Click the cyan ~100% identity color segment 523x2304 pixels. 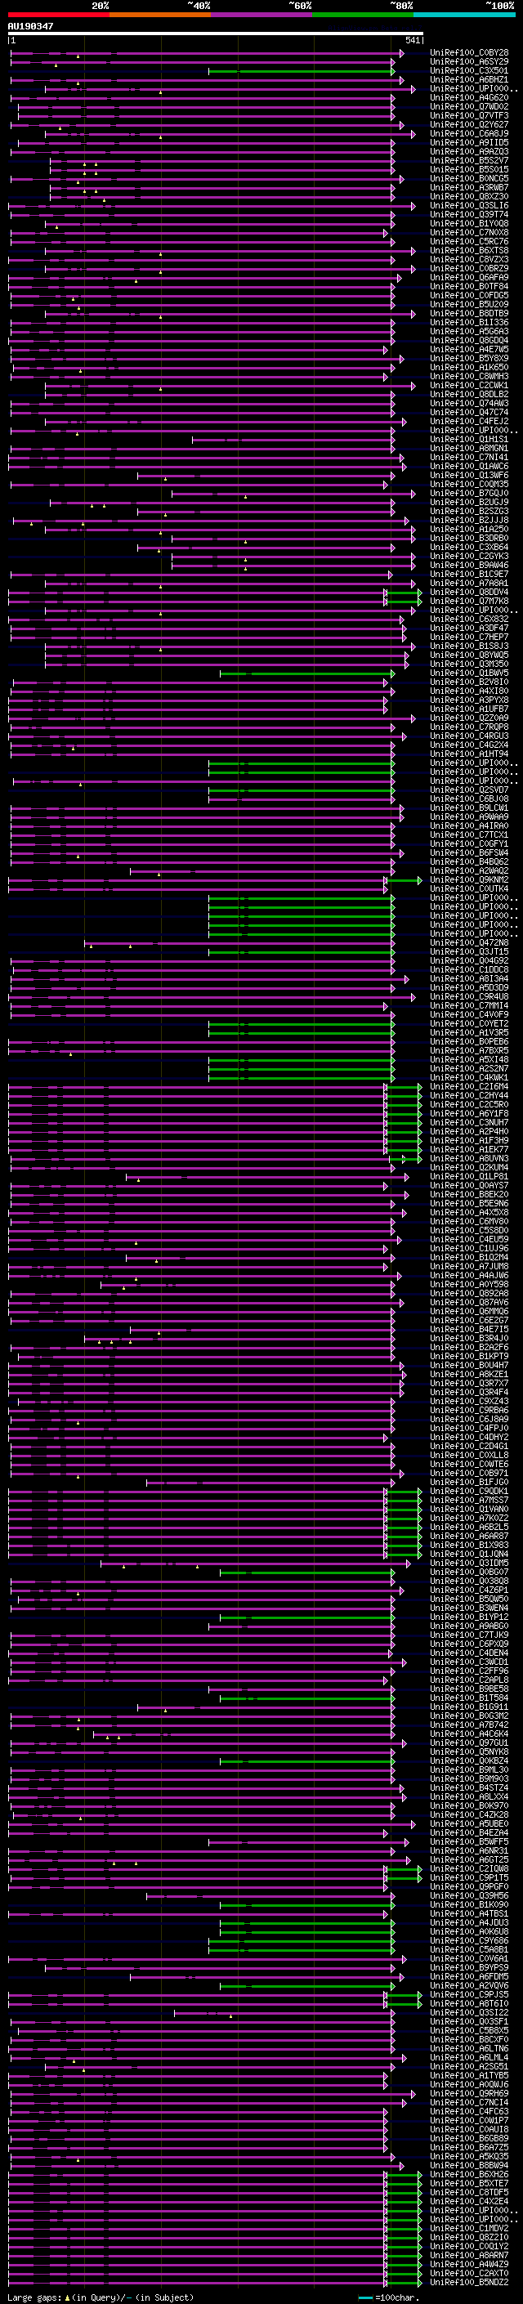464,15
